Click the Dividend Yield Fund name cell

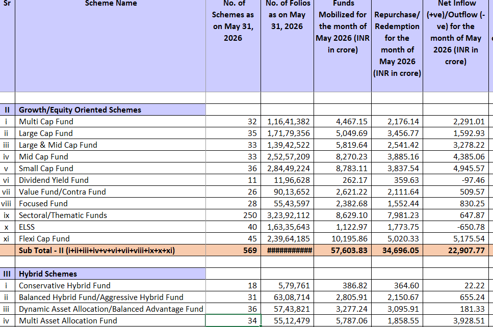(110, 180)
